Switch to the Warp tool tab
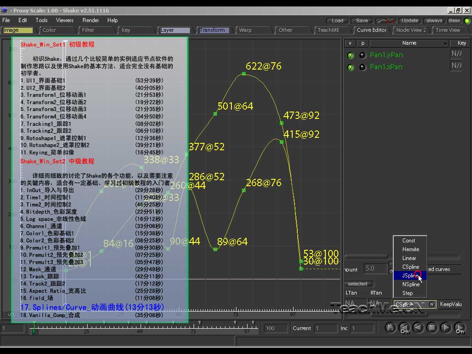Viewport: 472px width, 354px height. point(254,30)
